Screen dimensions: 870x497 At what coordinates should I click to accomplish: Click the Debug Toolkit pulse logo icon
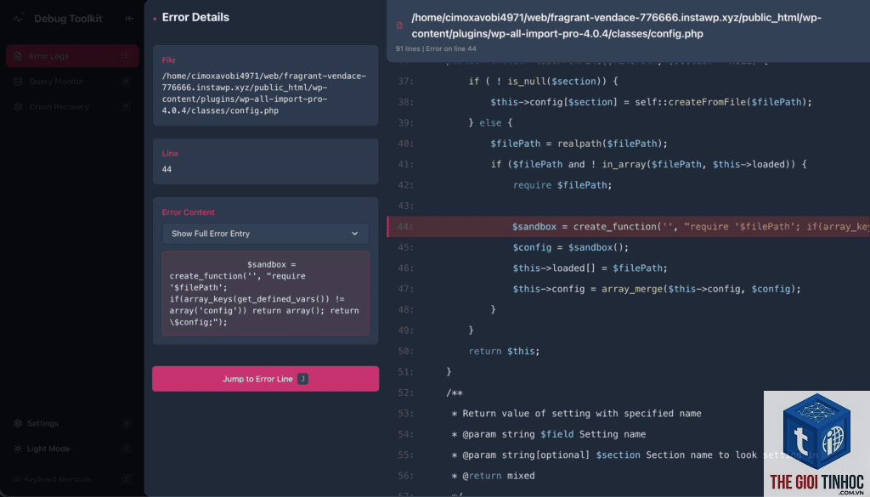click(x=19, y=18)
